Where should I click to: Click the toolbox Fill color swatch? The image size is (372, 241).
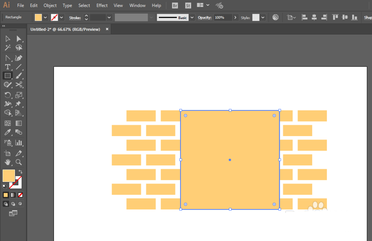[x=9, y=176]
